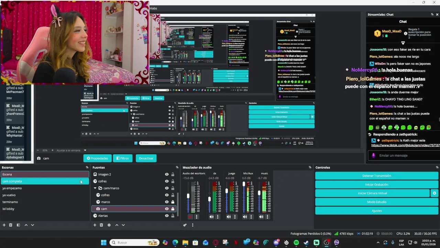
Task: Switch to lol lobby scene
Action: (45, 209)
